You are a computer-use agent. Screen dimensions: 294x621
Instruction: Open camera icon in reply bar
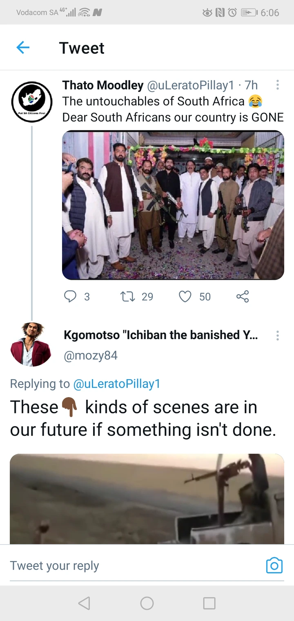274,565
